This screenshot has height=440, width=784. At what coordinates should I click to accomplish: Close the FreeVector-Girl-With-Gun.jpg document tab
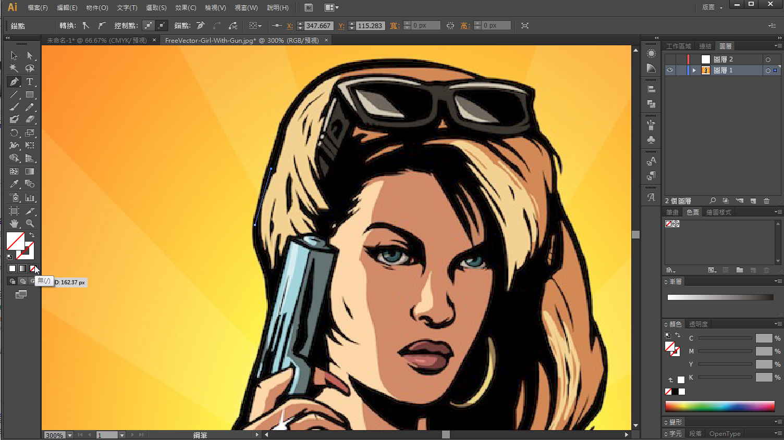[x=326, y=40]
